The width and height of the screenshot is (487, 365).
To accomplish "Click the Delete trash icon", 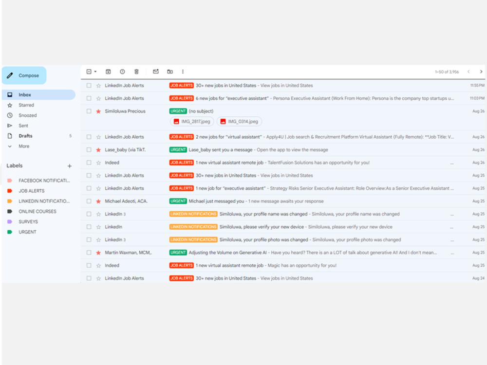I will point(136,72).
